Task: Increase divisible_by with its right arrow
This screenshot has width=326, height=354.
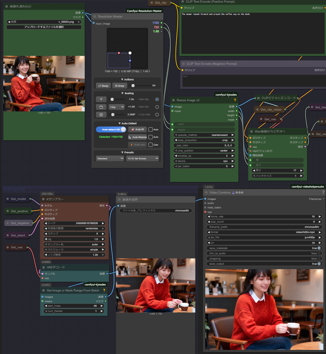Action: 233,156
